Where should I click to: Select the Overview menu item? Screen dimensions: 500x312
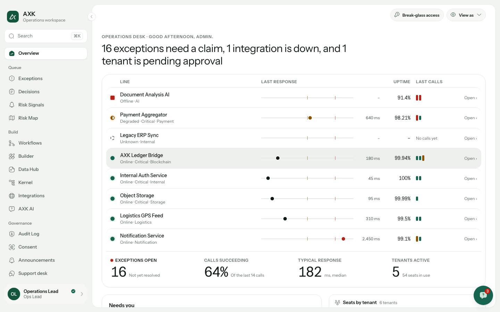point(46,53)
